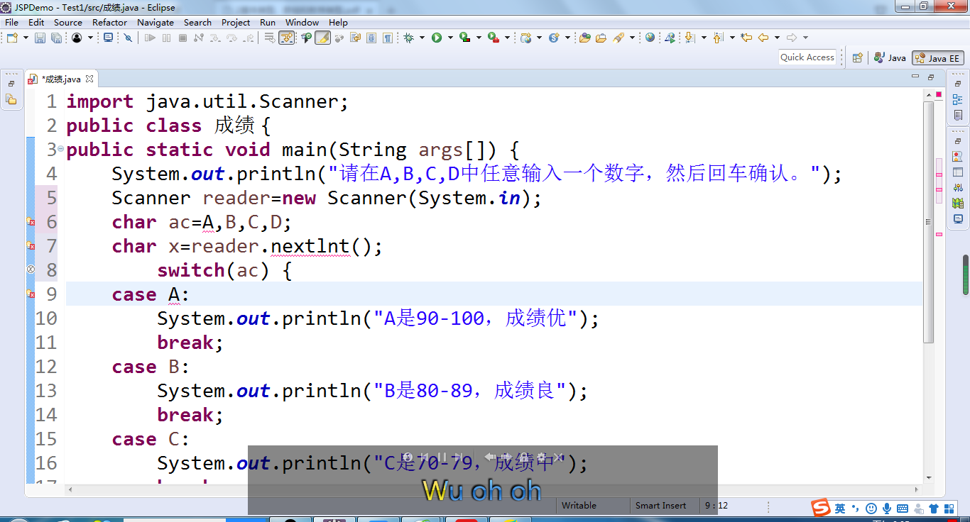Toggle the Drop to Frame button
Screen dimensions: 970x522
[x=270, y=38]
